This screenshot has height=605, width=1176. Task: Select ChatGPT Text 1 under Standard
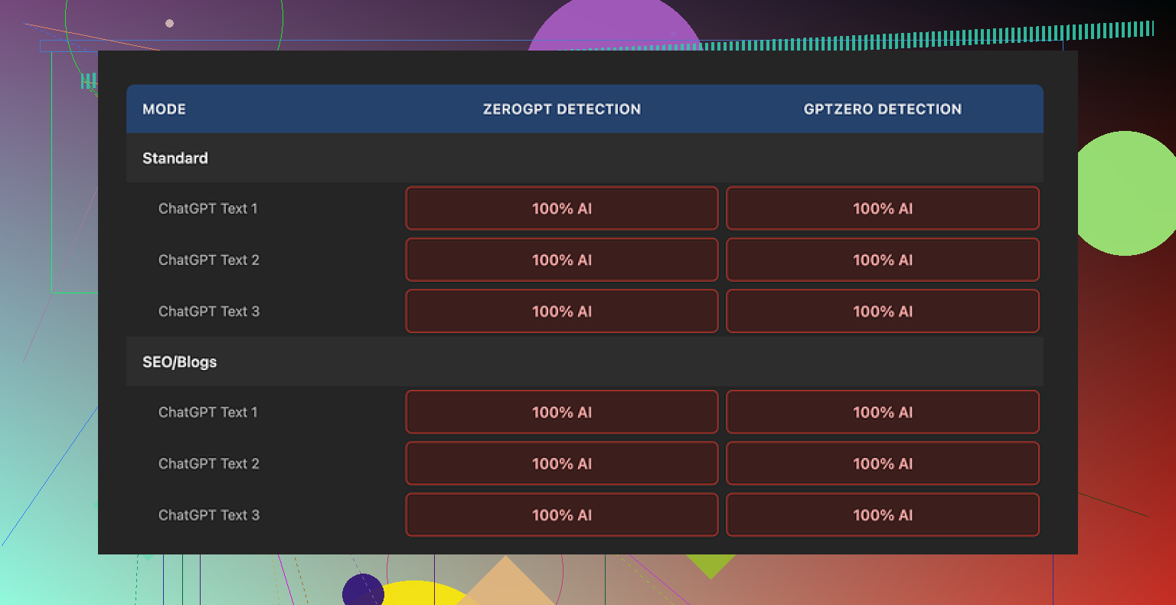coord(208,208)
